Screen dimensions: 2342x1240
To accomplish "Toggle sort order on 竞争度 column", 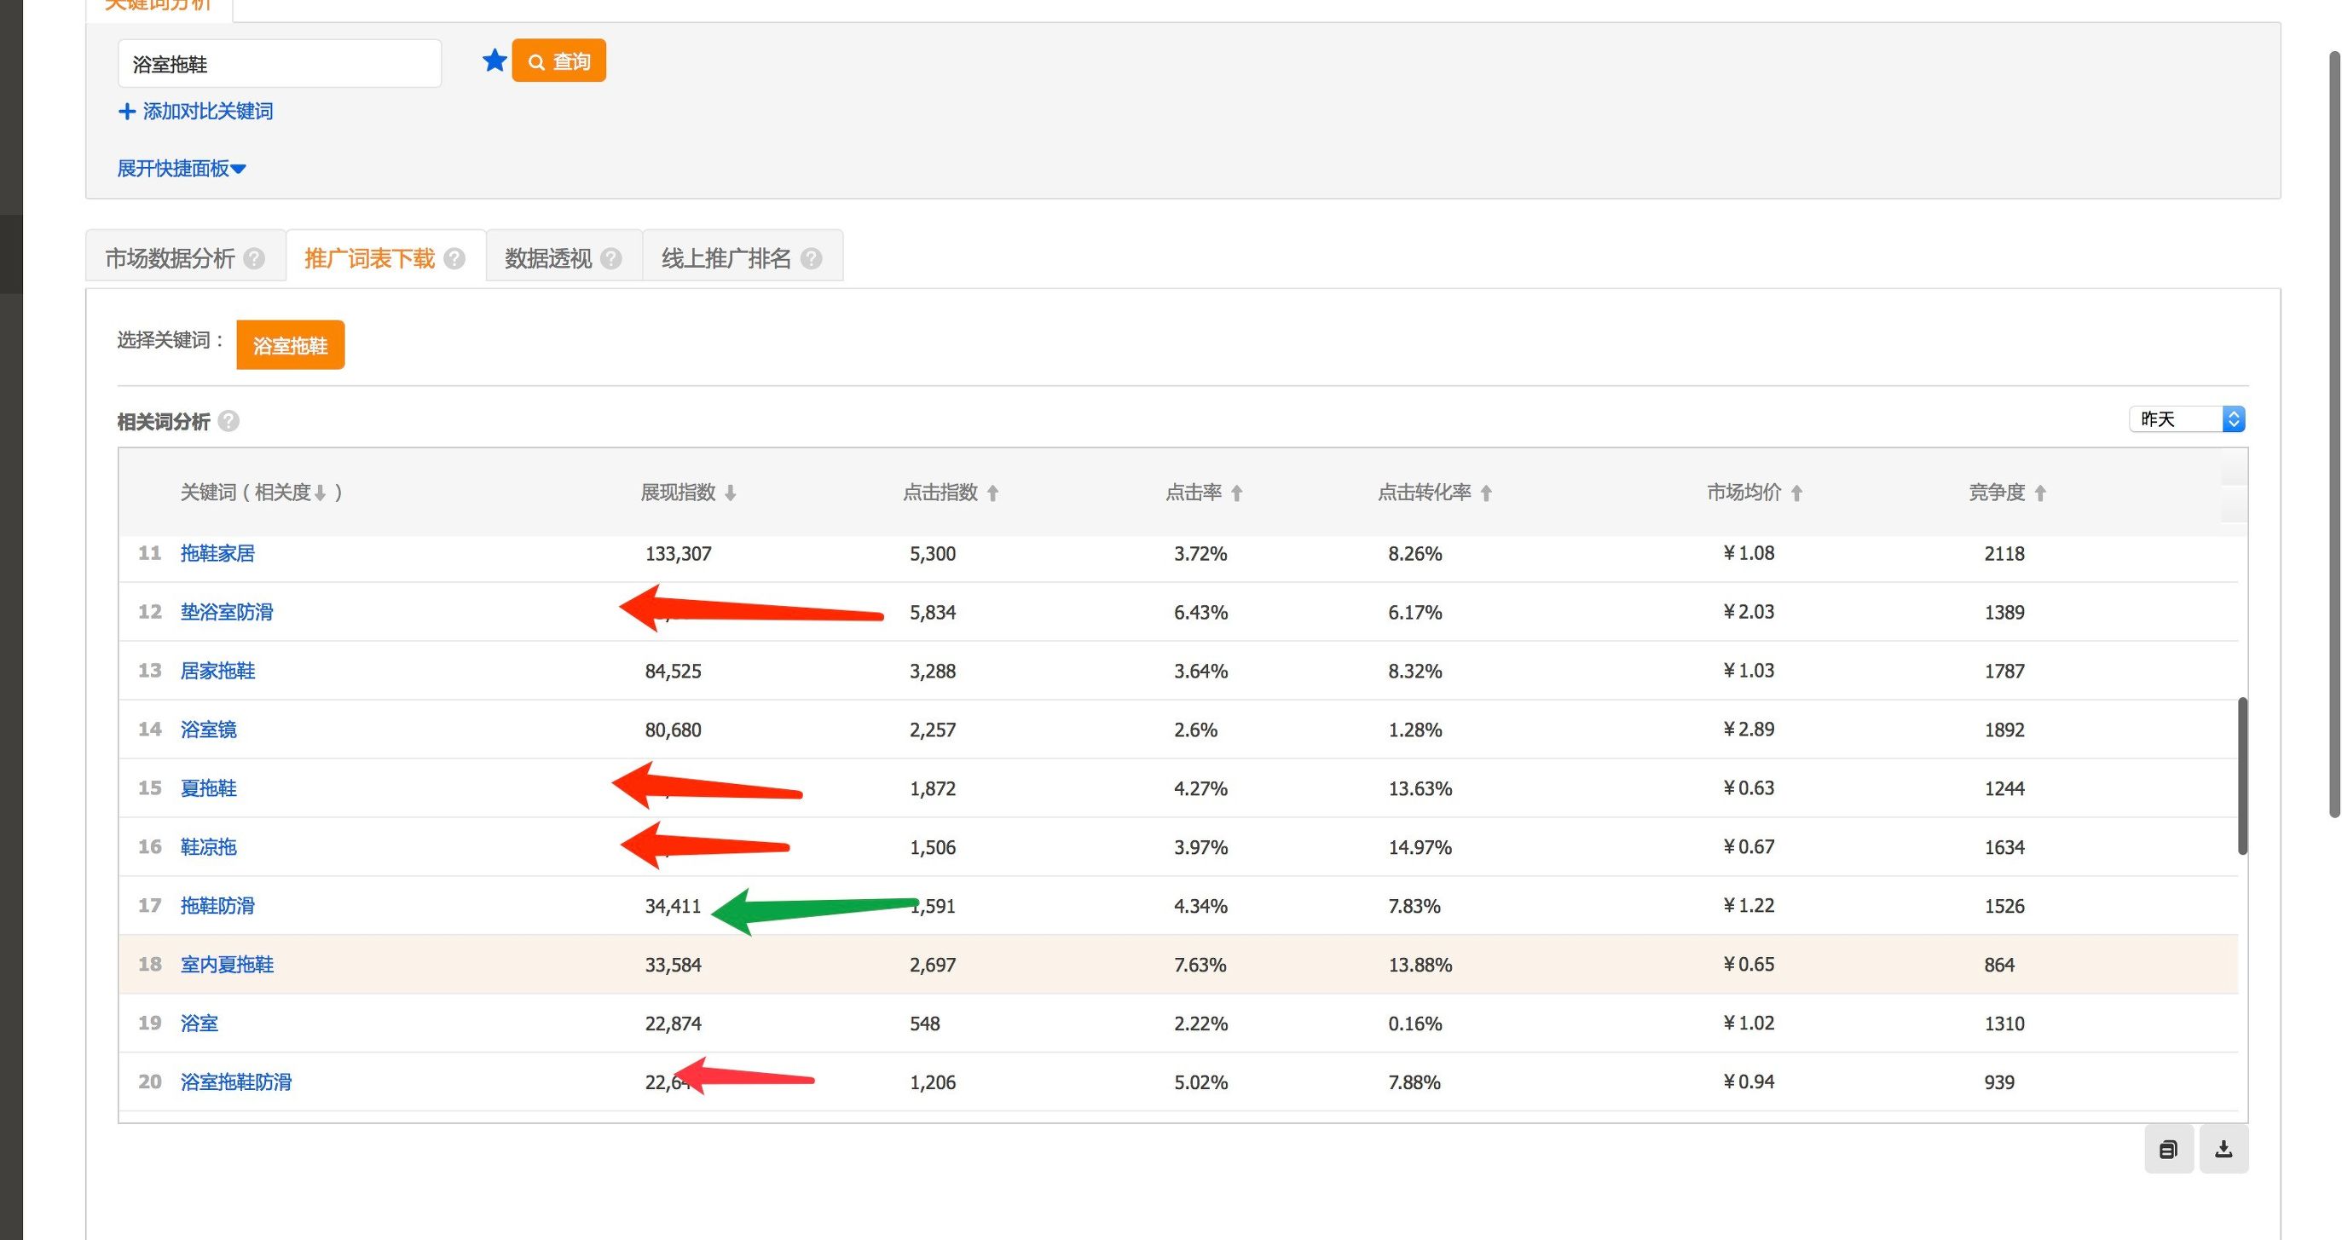I will (2041, 492).
